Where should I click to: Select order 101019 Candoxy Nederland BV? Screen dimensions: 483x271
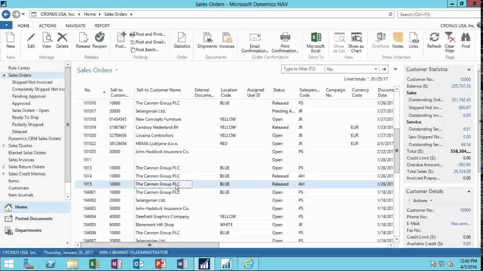[234, 127]
